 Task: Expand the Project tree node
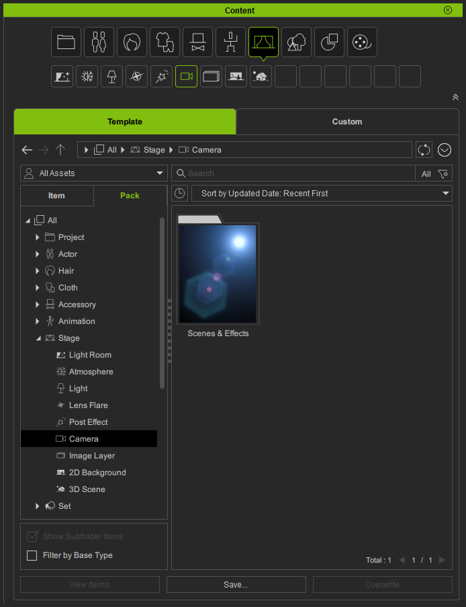pyautogui.click(x=38, y=237)
